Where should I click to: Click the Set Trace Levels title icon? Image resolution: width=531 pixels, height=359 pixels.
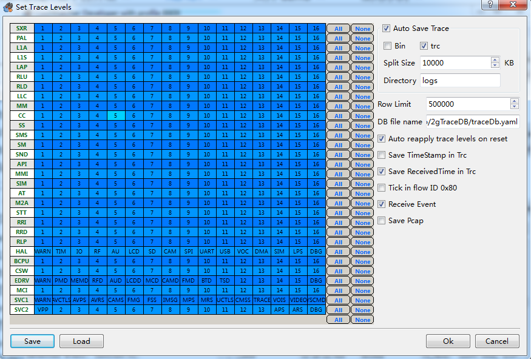[8, 7]
